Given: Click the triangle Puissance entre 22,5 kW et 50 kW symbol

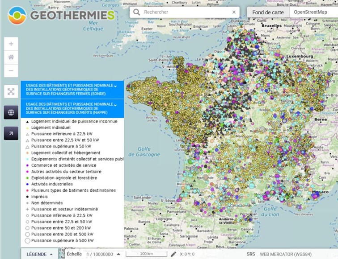Looking at the screenshot, I should point(27,140).
